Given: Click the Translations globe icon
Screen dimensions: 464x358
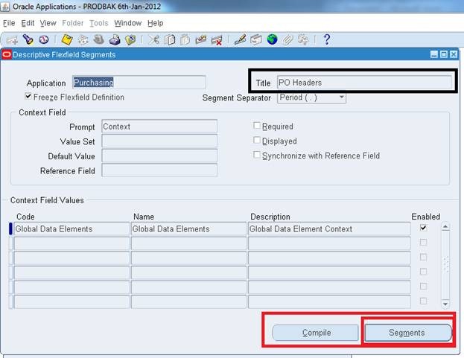Looking at the screenshot, I should [272, 39].
